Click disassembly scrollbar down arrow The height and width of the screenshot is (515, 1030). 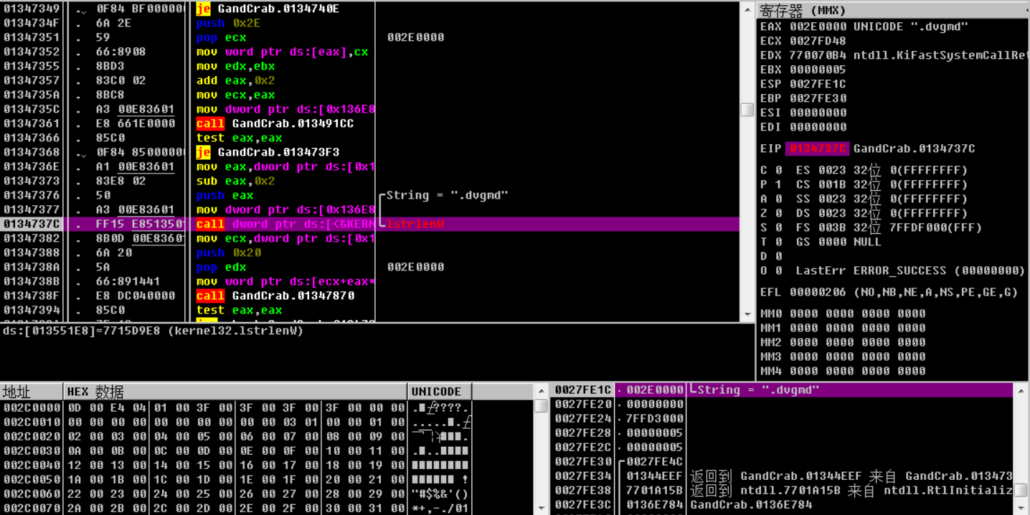747,315
